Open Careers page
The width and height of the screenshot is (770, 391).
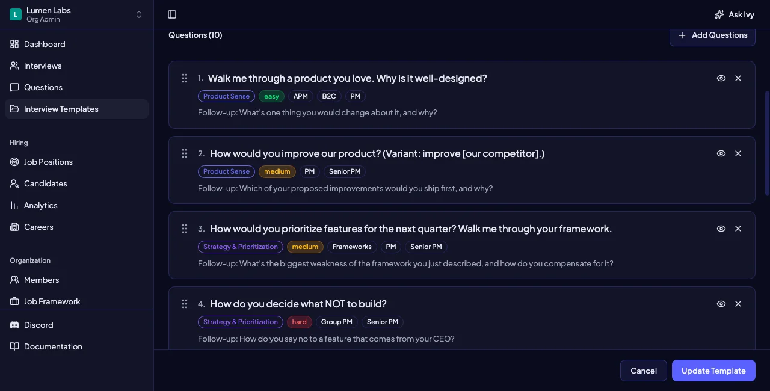(76, 227)
